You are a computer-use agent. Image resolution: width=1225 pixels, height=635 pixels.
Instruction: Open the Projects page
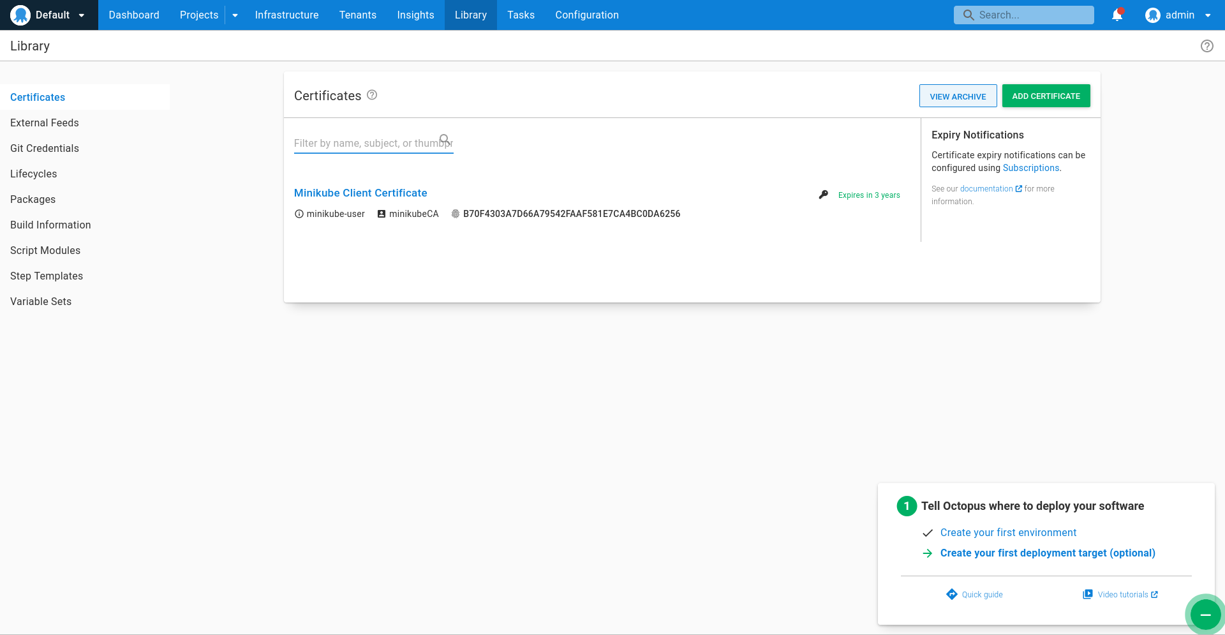tap(199, 15)
